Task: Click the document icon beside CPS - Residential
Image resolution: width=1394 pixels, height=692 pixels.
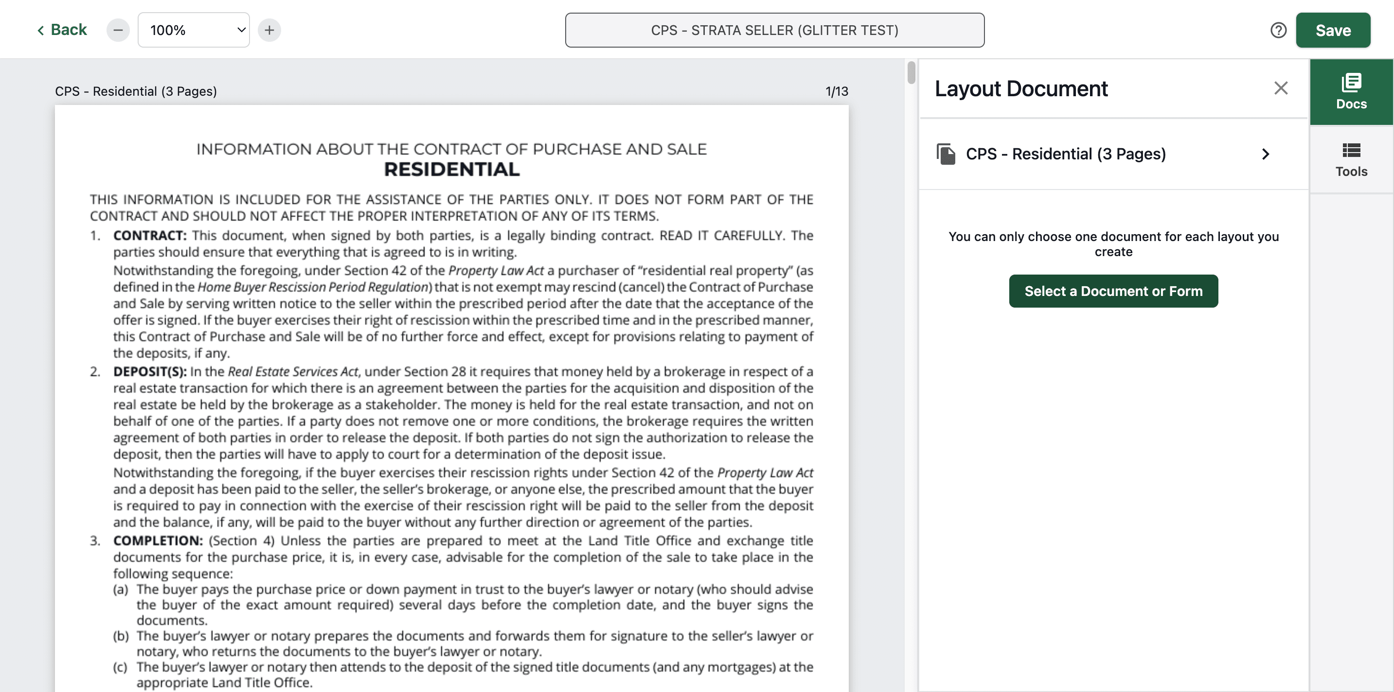Action: click(x=946, y=154)
